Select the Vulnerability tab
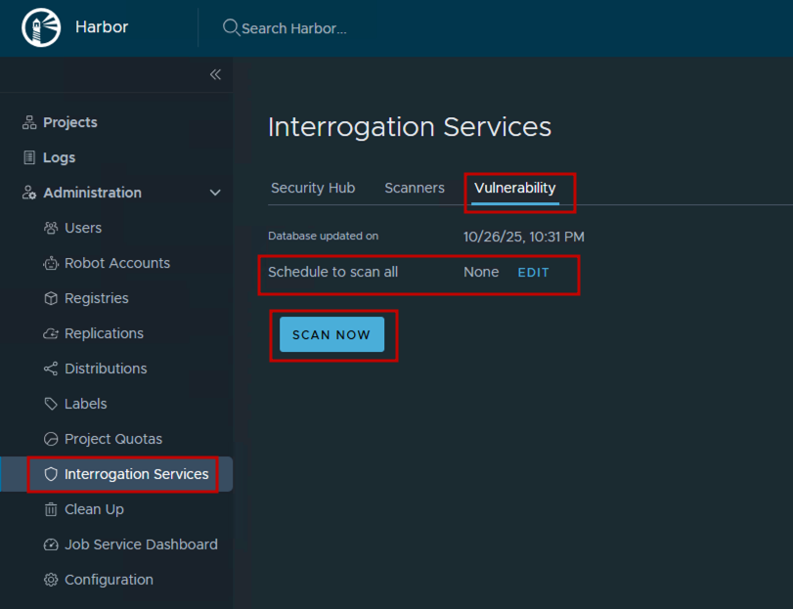The width and height of the screenshot is (793, 609). click(x=515, y=188)
